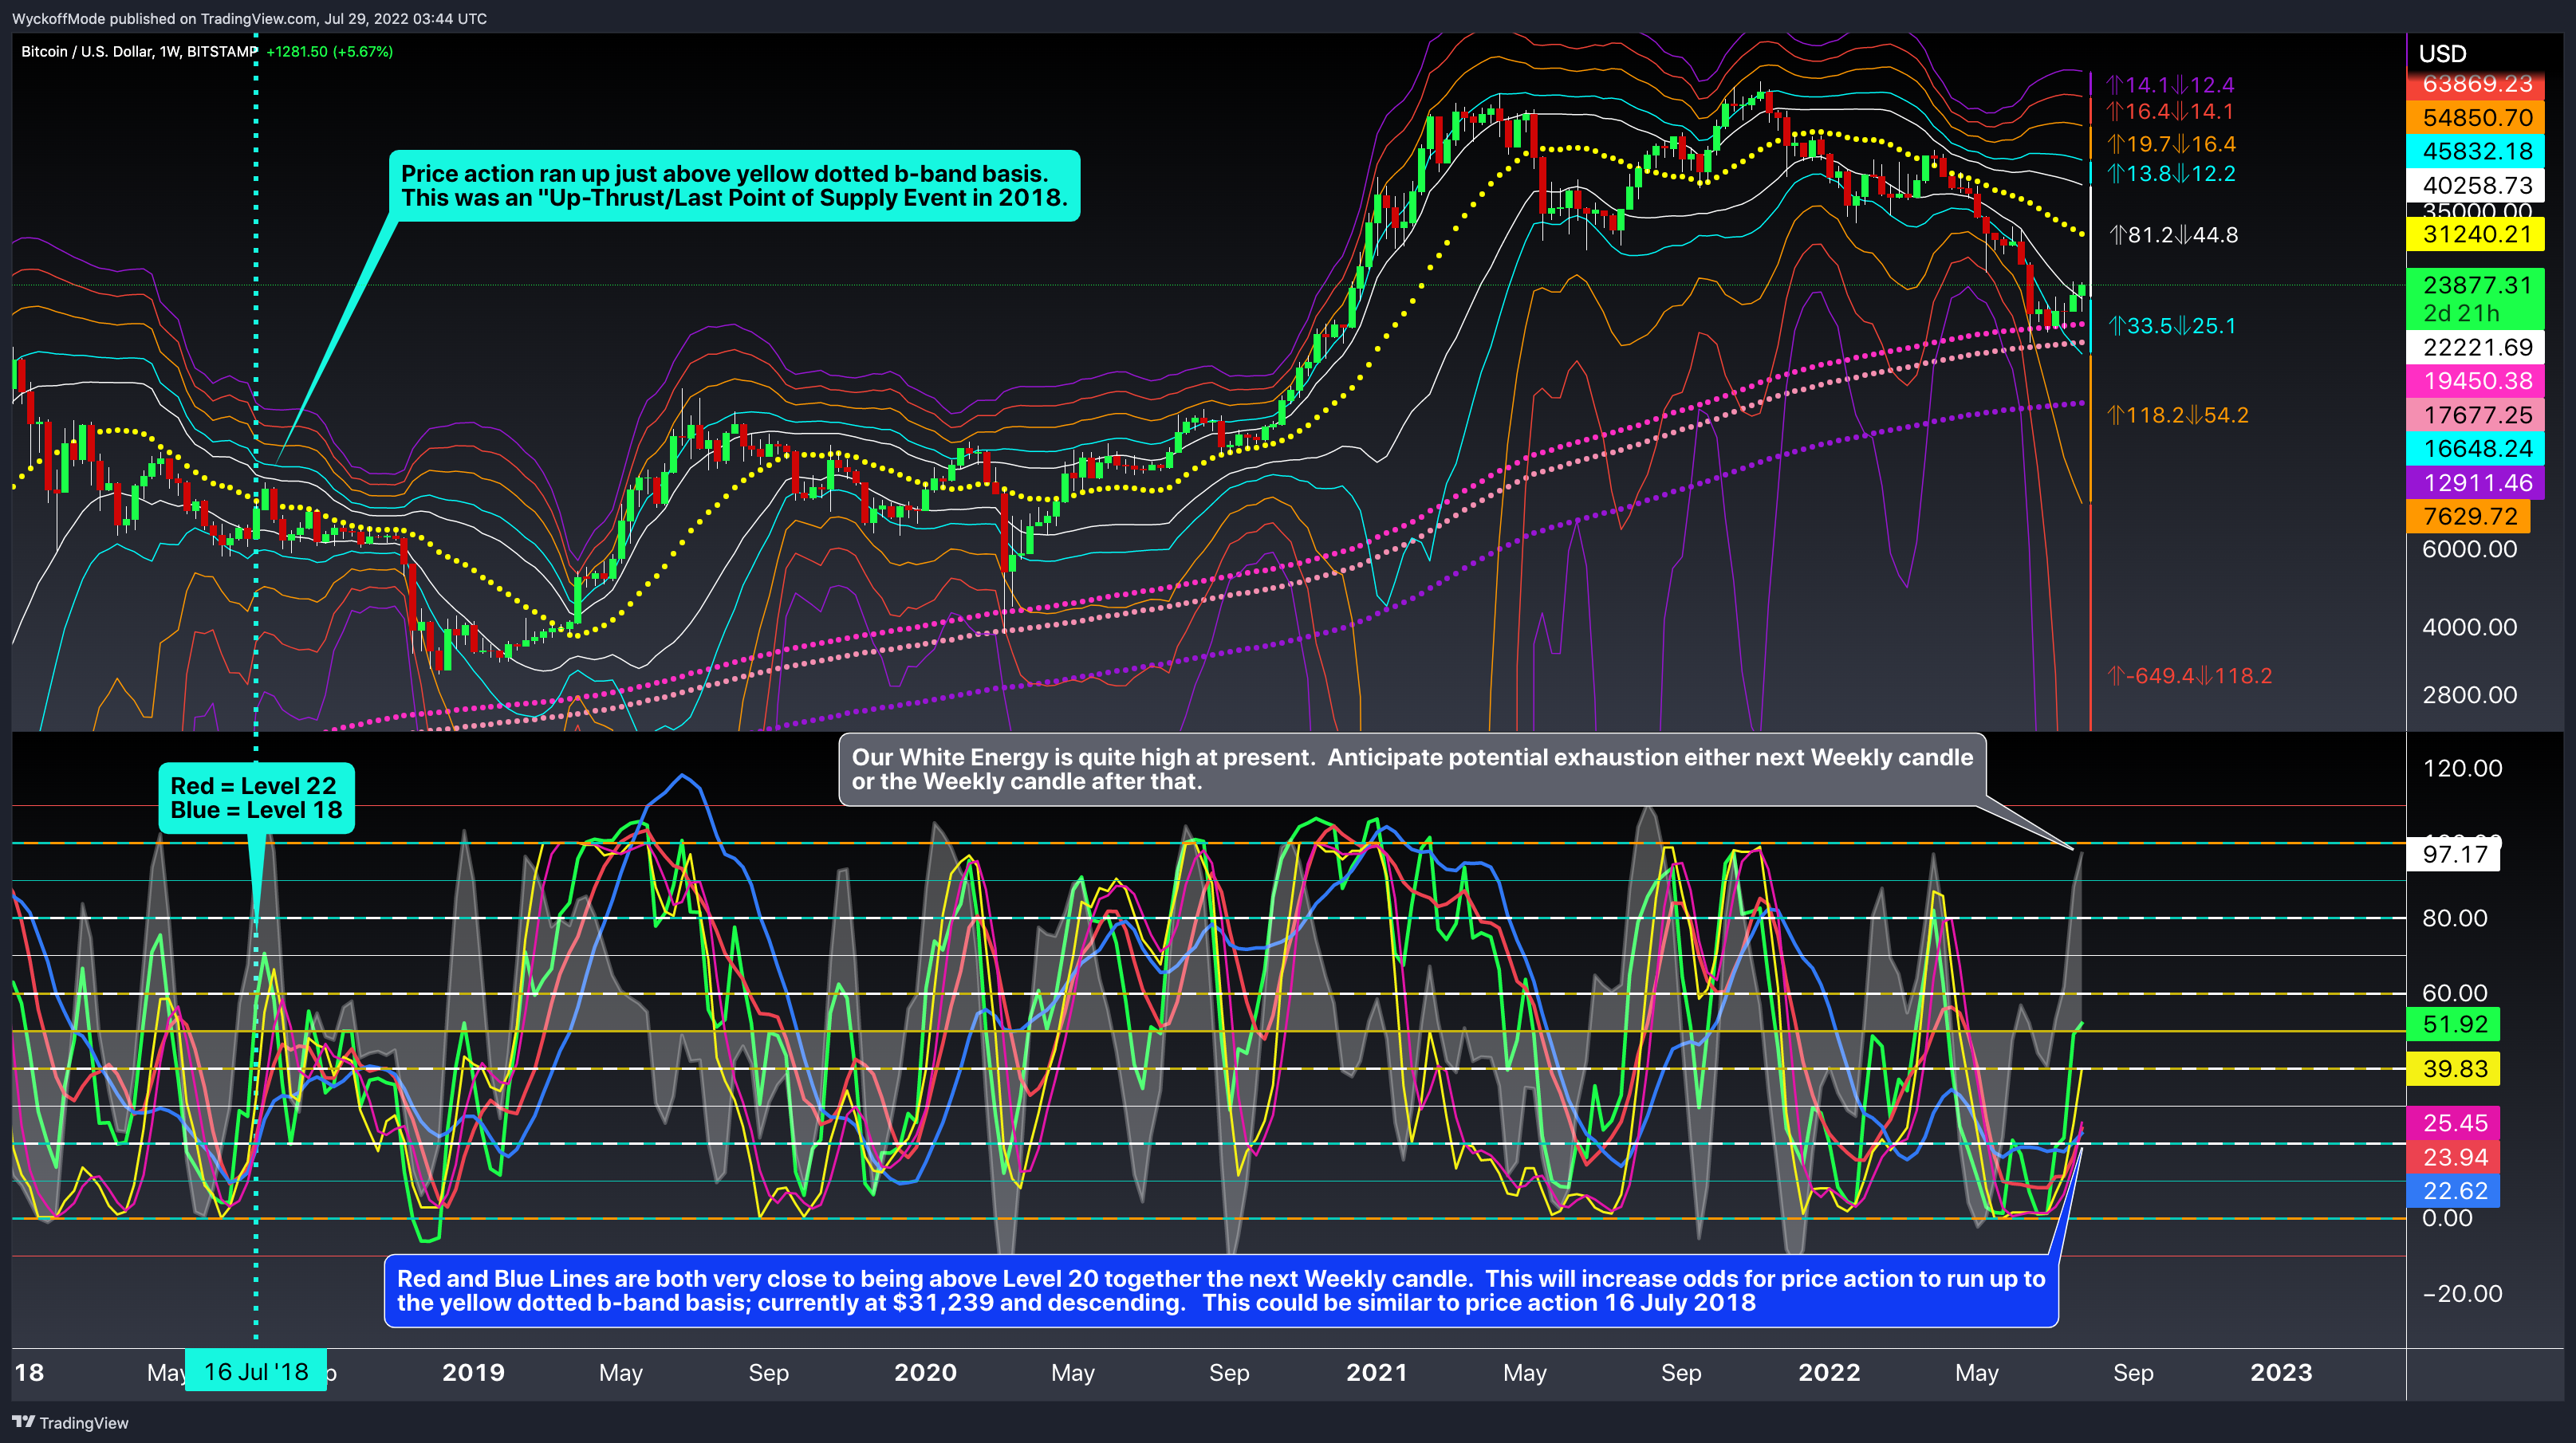Viewport: 2576px width, 1443px height.
Task: Click the 97.17 white oscillator value label
Action: pyautogui.click(x=2454, y=855)
